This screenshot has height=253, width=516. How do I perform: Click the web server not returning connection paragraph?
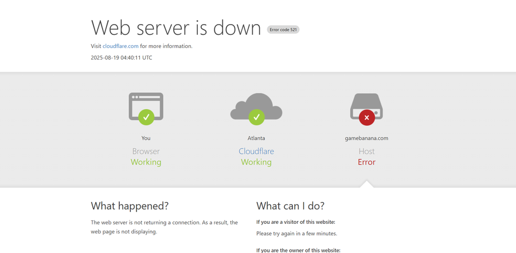pos(164,227)
